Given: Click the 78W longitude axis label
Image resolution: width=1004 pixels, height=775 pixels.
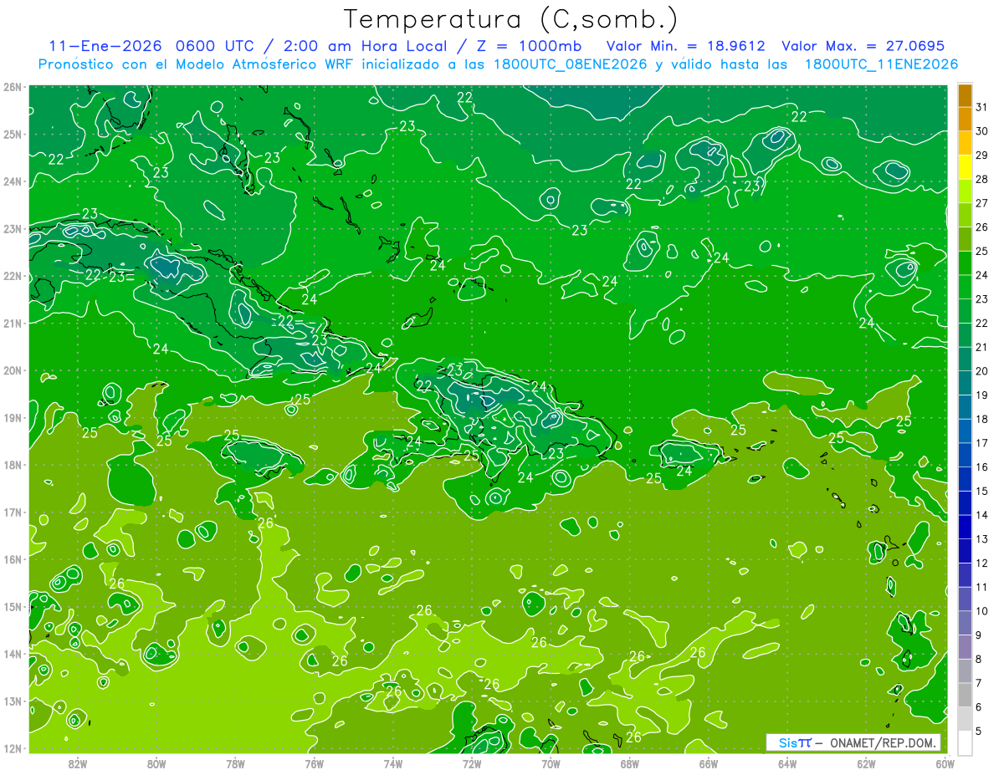Looking at the screenshot, I should [x=235, y=763].
